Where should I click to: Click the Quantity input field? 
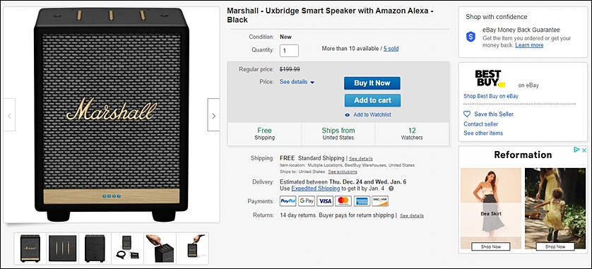289,51
